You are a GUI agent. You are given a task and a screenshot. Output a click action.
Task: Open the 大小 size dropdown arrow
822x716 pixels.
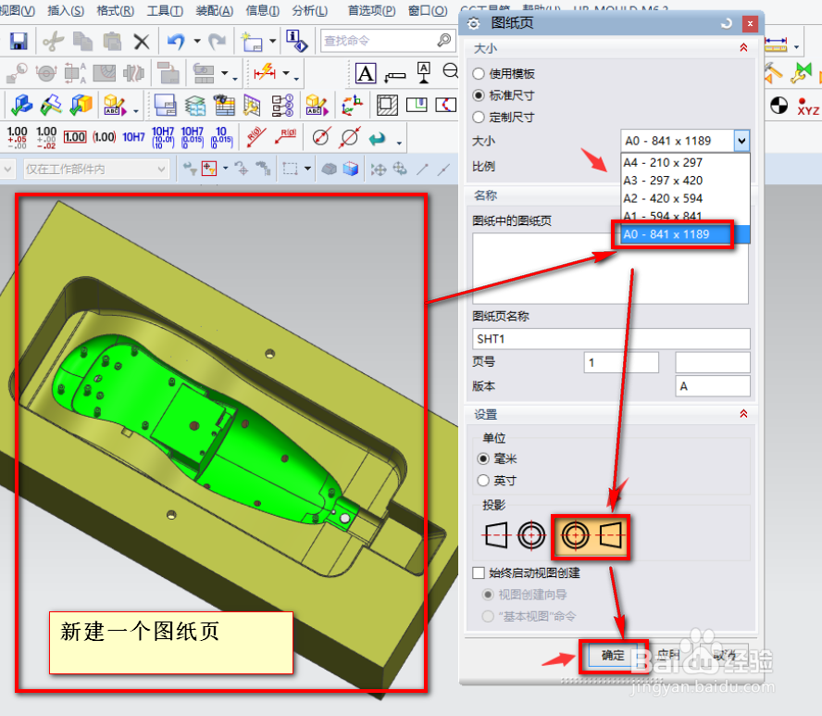click(x=741, y=141)
